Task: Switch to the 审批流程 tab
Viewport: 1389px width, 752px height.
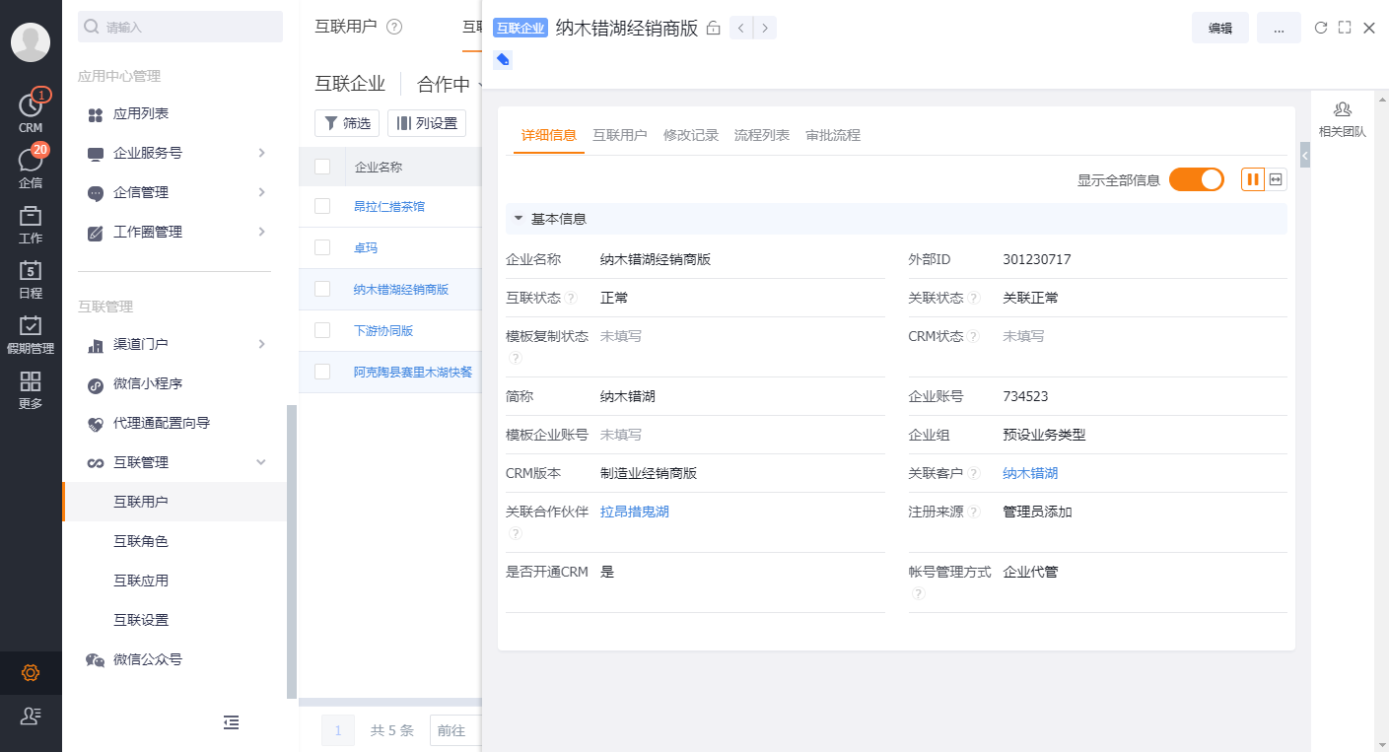Action: point(833,135)
